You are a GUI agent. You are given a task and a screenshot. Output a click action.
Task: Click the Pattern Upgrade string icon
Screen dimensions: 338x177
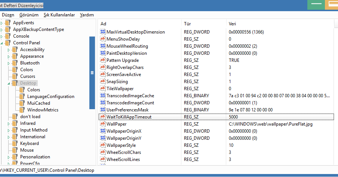click(102, 60)
